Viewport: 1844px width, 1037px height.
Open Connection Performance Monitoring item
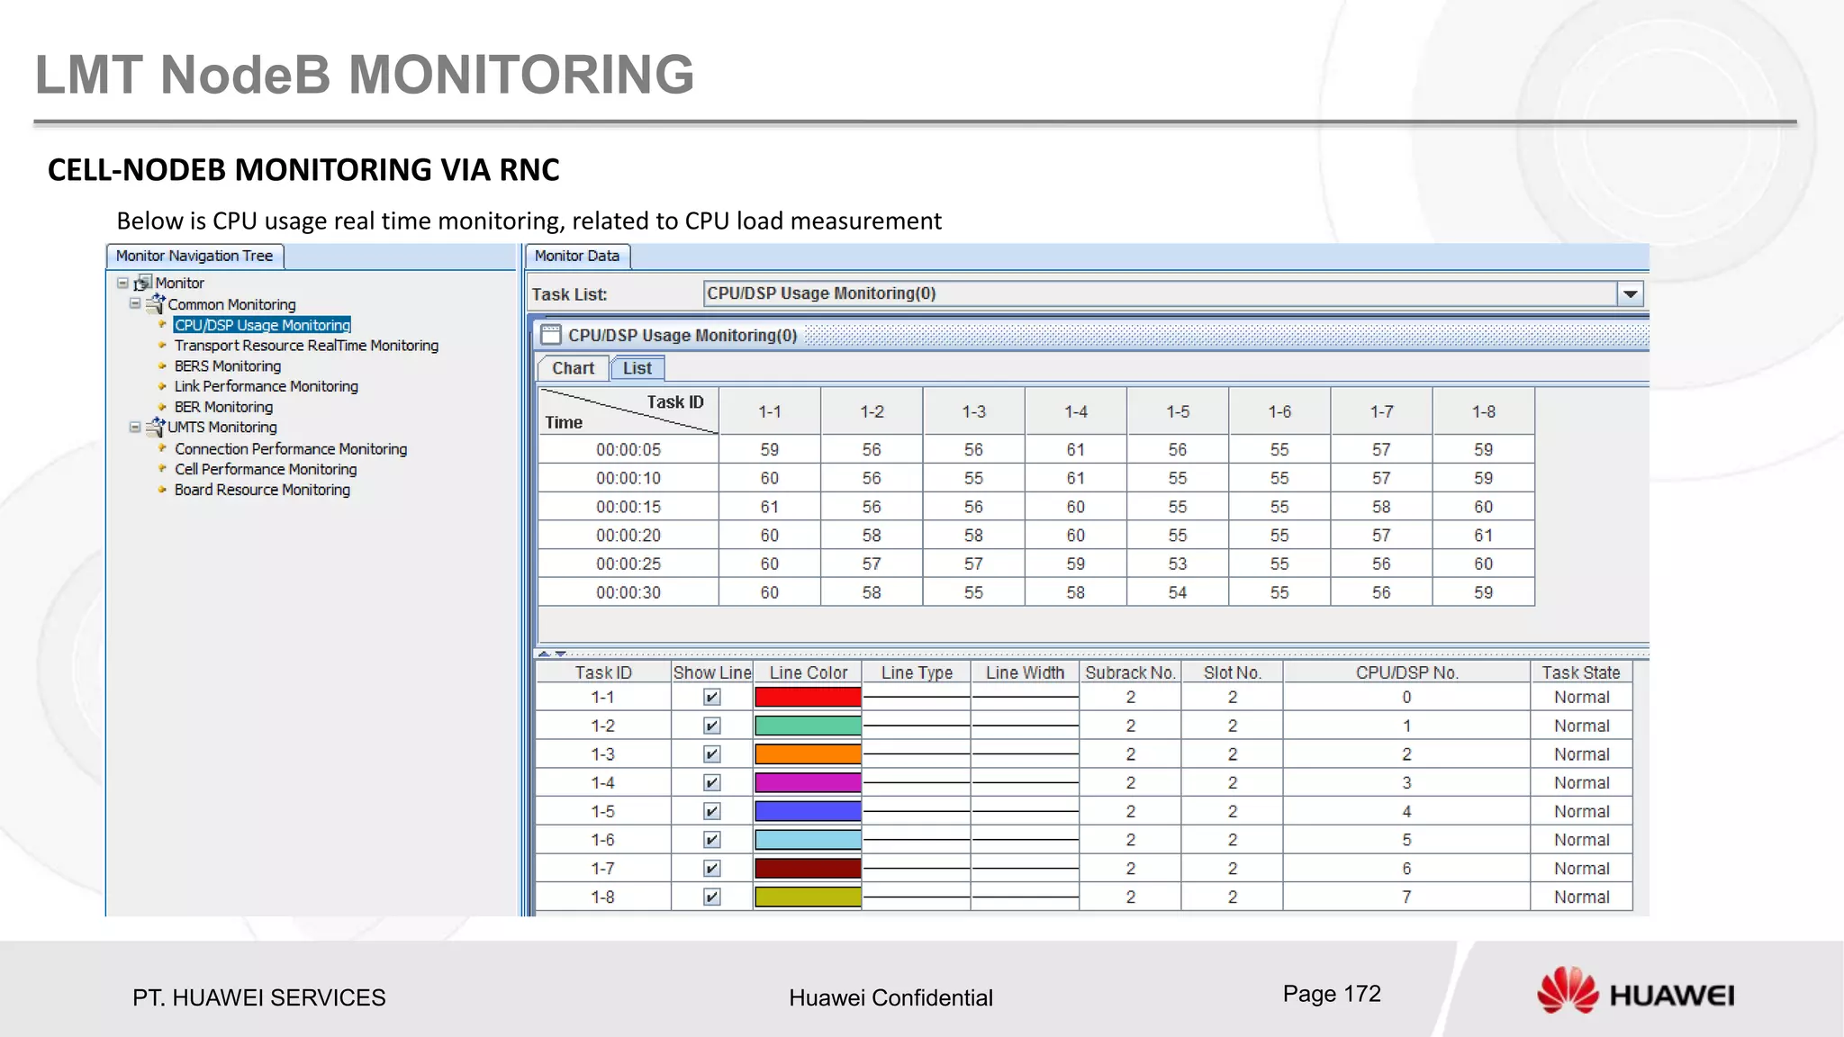click(291, 448)
